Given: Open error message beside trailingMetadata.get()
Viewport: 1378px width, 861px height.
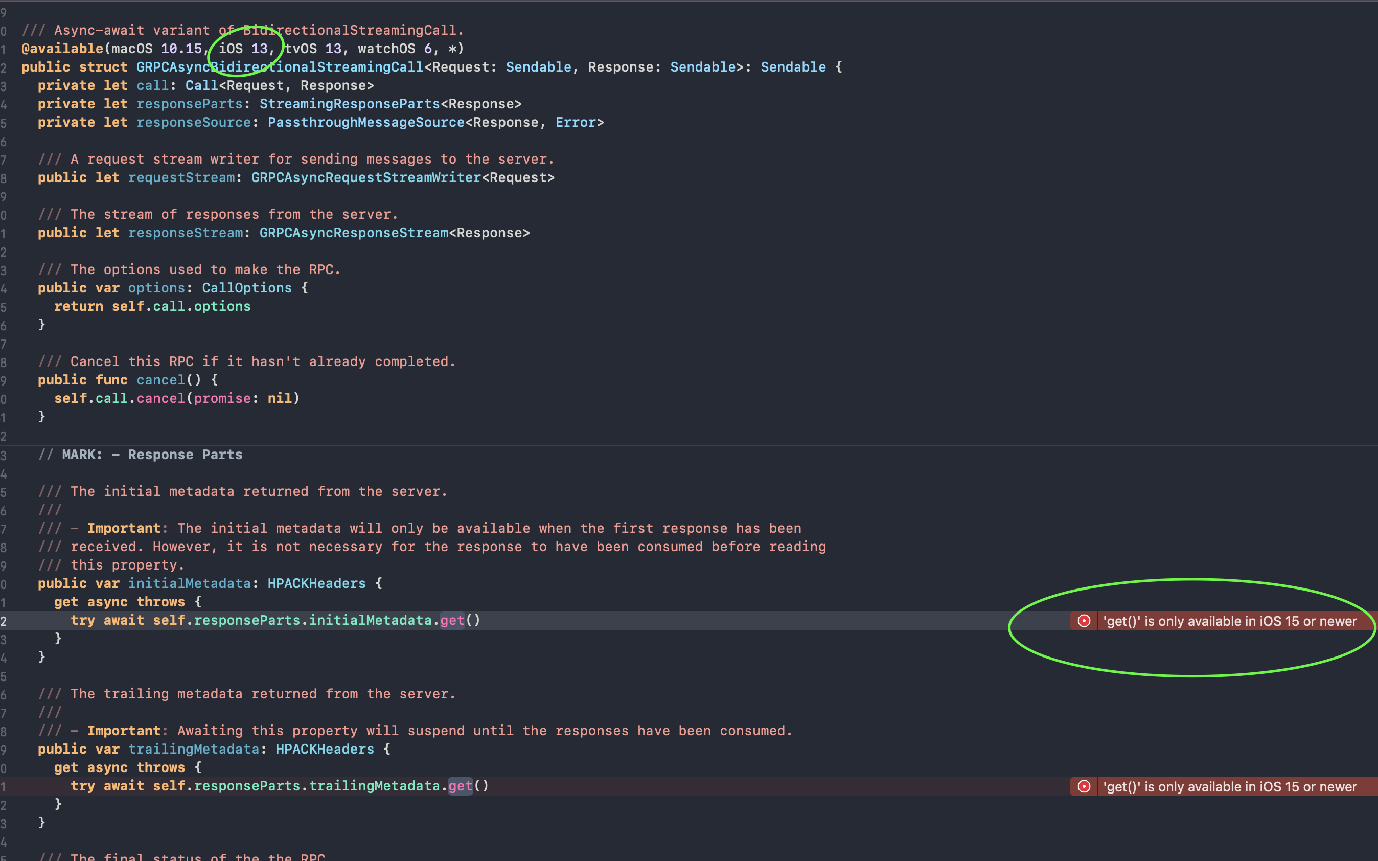Looking at the screenshot, I should click(x=1229, y=786).
